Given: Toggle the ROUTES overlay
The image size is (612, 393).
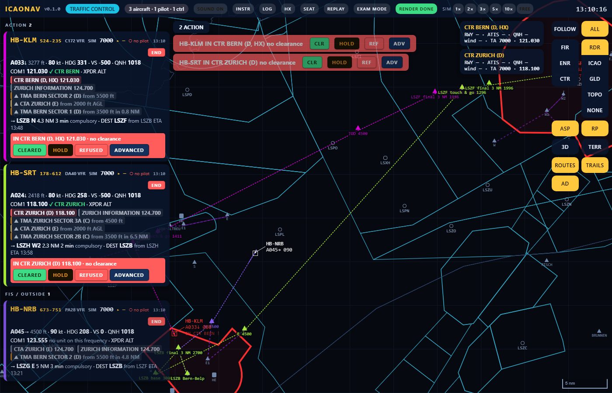Looking at the screenshot, I should tap(565, 165).
